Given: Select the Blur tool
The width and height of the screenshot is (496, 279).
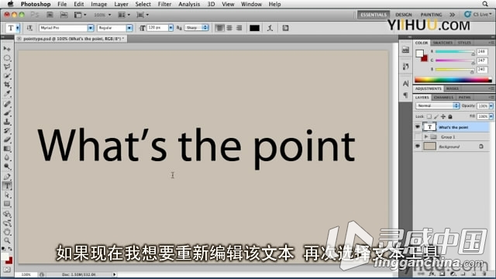Looking at the screenshot, I should coord(7,157).
